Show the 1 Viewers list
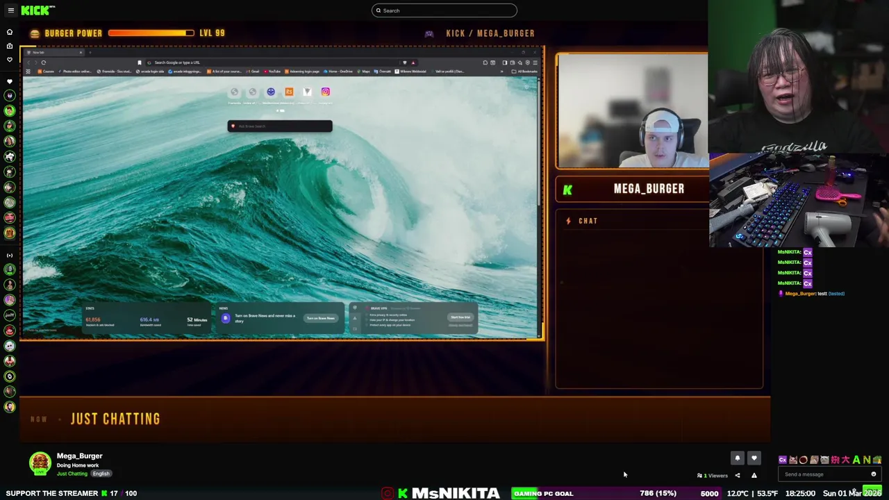The width and height of the screenshot is (889, 500). pos(713,476)
